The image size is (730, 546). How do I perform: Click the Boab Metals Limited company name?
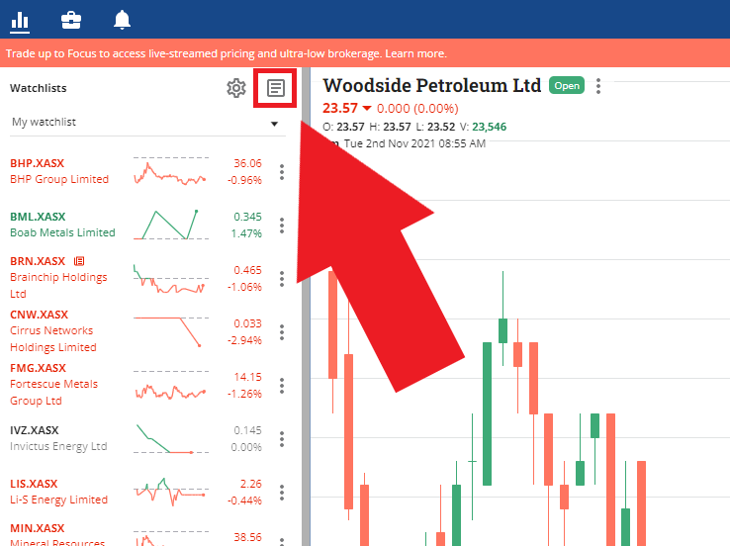(x=62, y=232)
